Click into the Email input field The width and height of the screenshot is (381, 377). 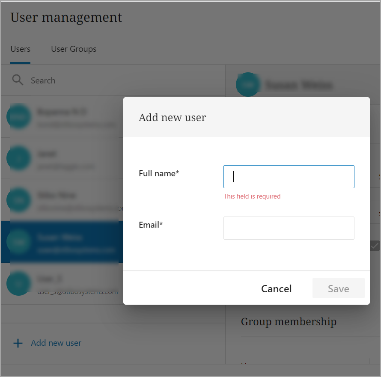289,228
